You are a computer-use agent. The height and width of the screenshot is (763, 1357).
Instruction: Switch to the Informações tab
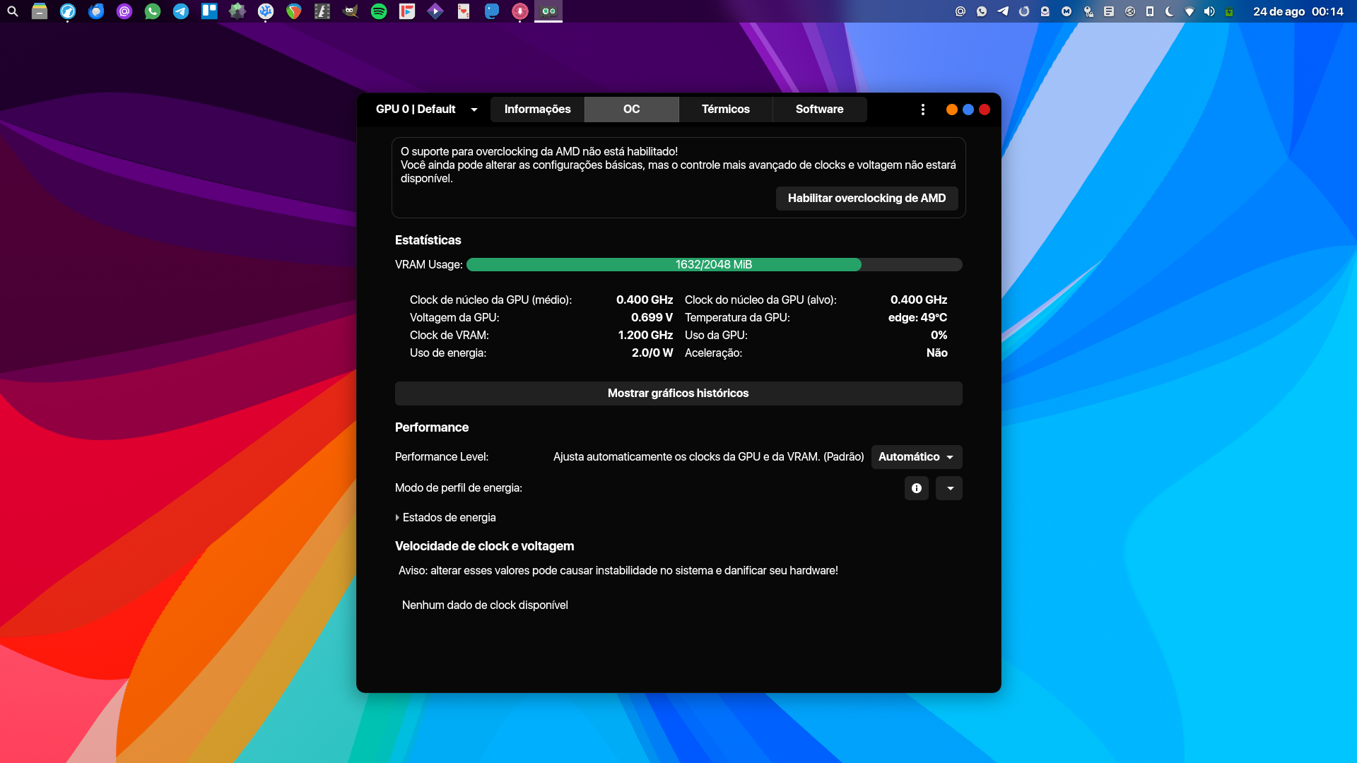pyautogui.click(x=537, y=110)
